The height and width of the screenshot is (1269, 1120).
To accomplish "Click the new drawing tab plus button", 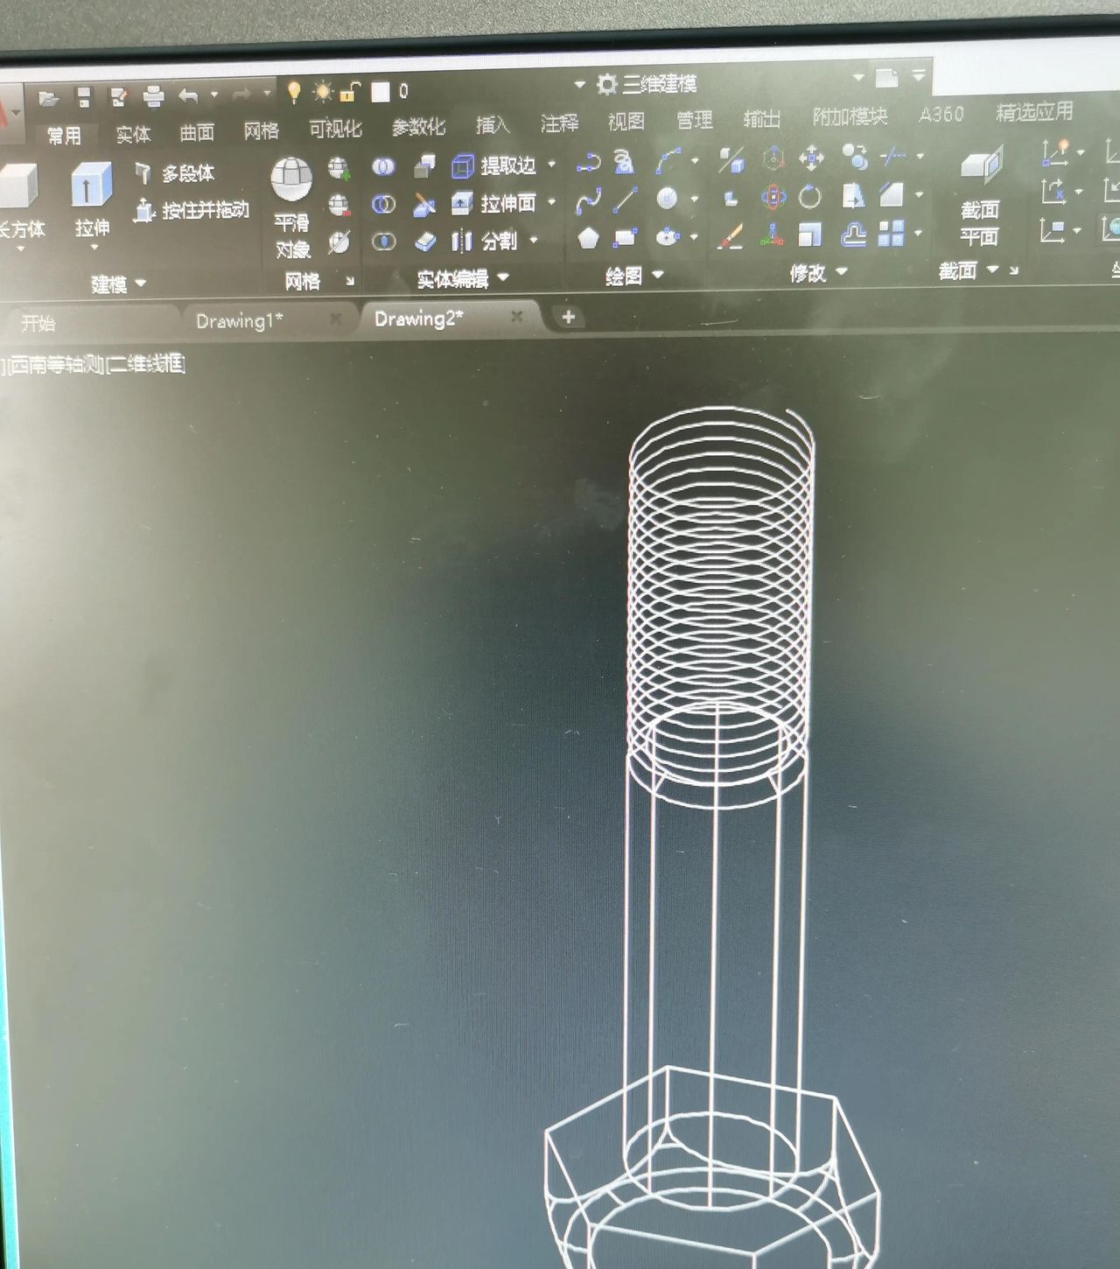I will click(568, 317).
